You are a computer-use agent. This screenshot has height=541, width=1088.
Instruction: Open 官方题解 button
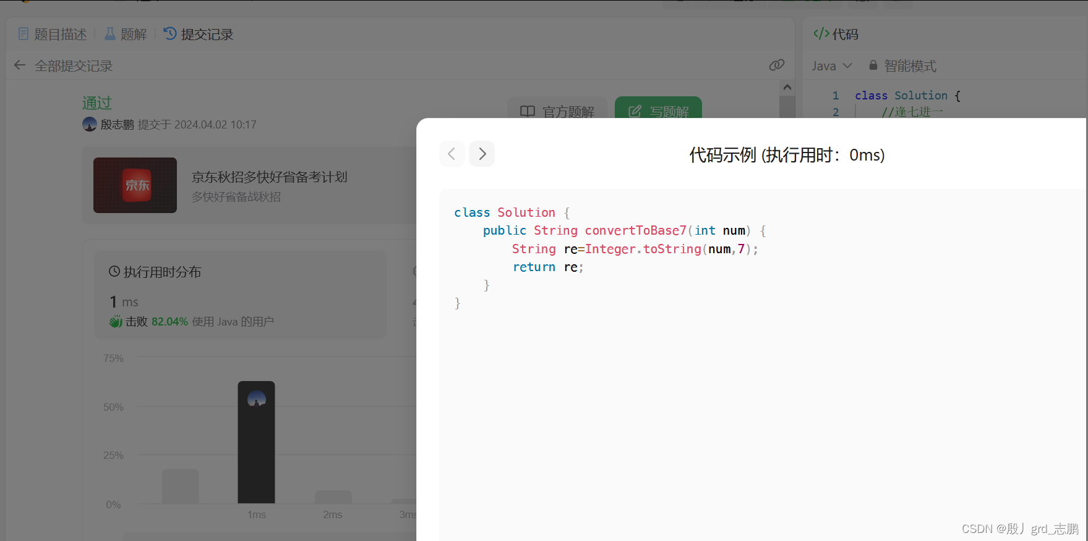[x=557, y=109]
